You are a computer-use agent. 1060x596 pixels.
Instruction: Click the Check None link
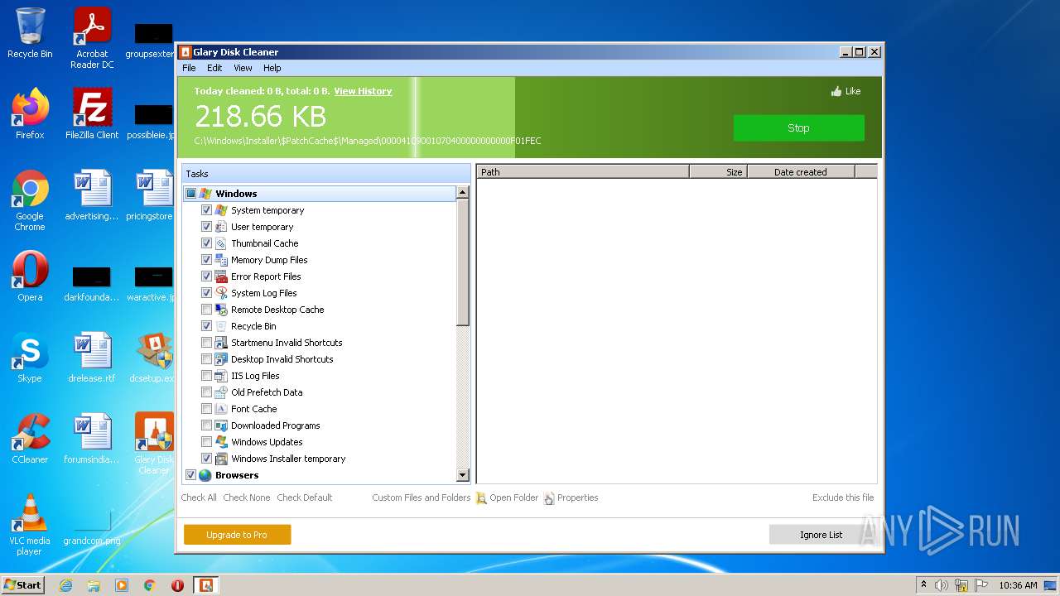(247, 497)
